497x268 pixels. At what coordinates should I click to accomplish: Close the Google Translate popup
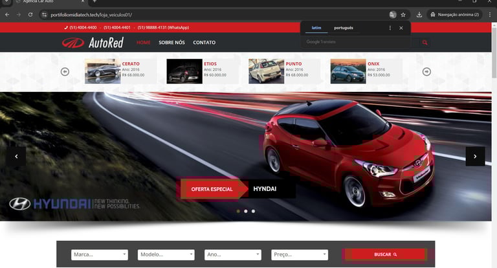[x=401, y=28]
